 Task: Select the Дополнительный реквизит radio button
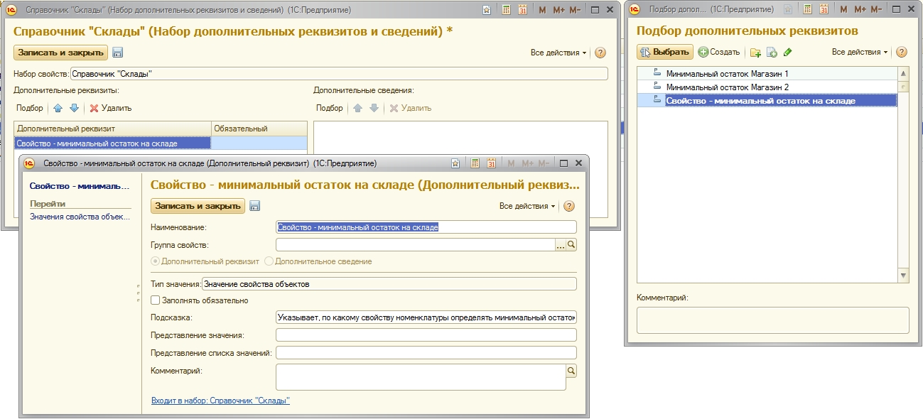[x=155, y=262]
